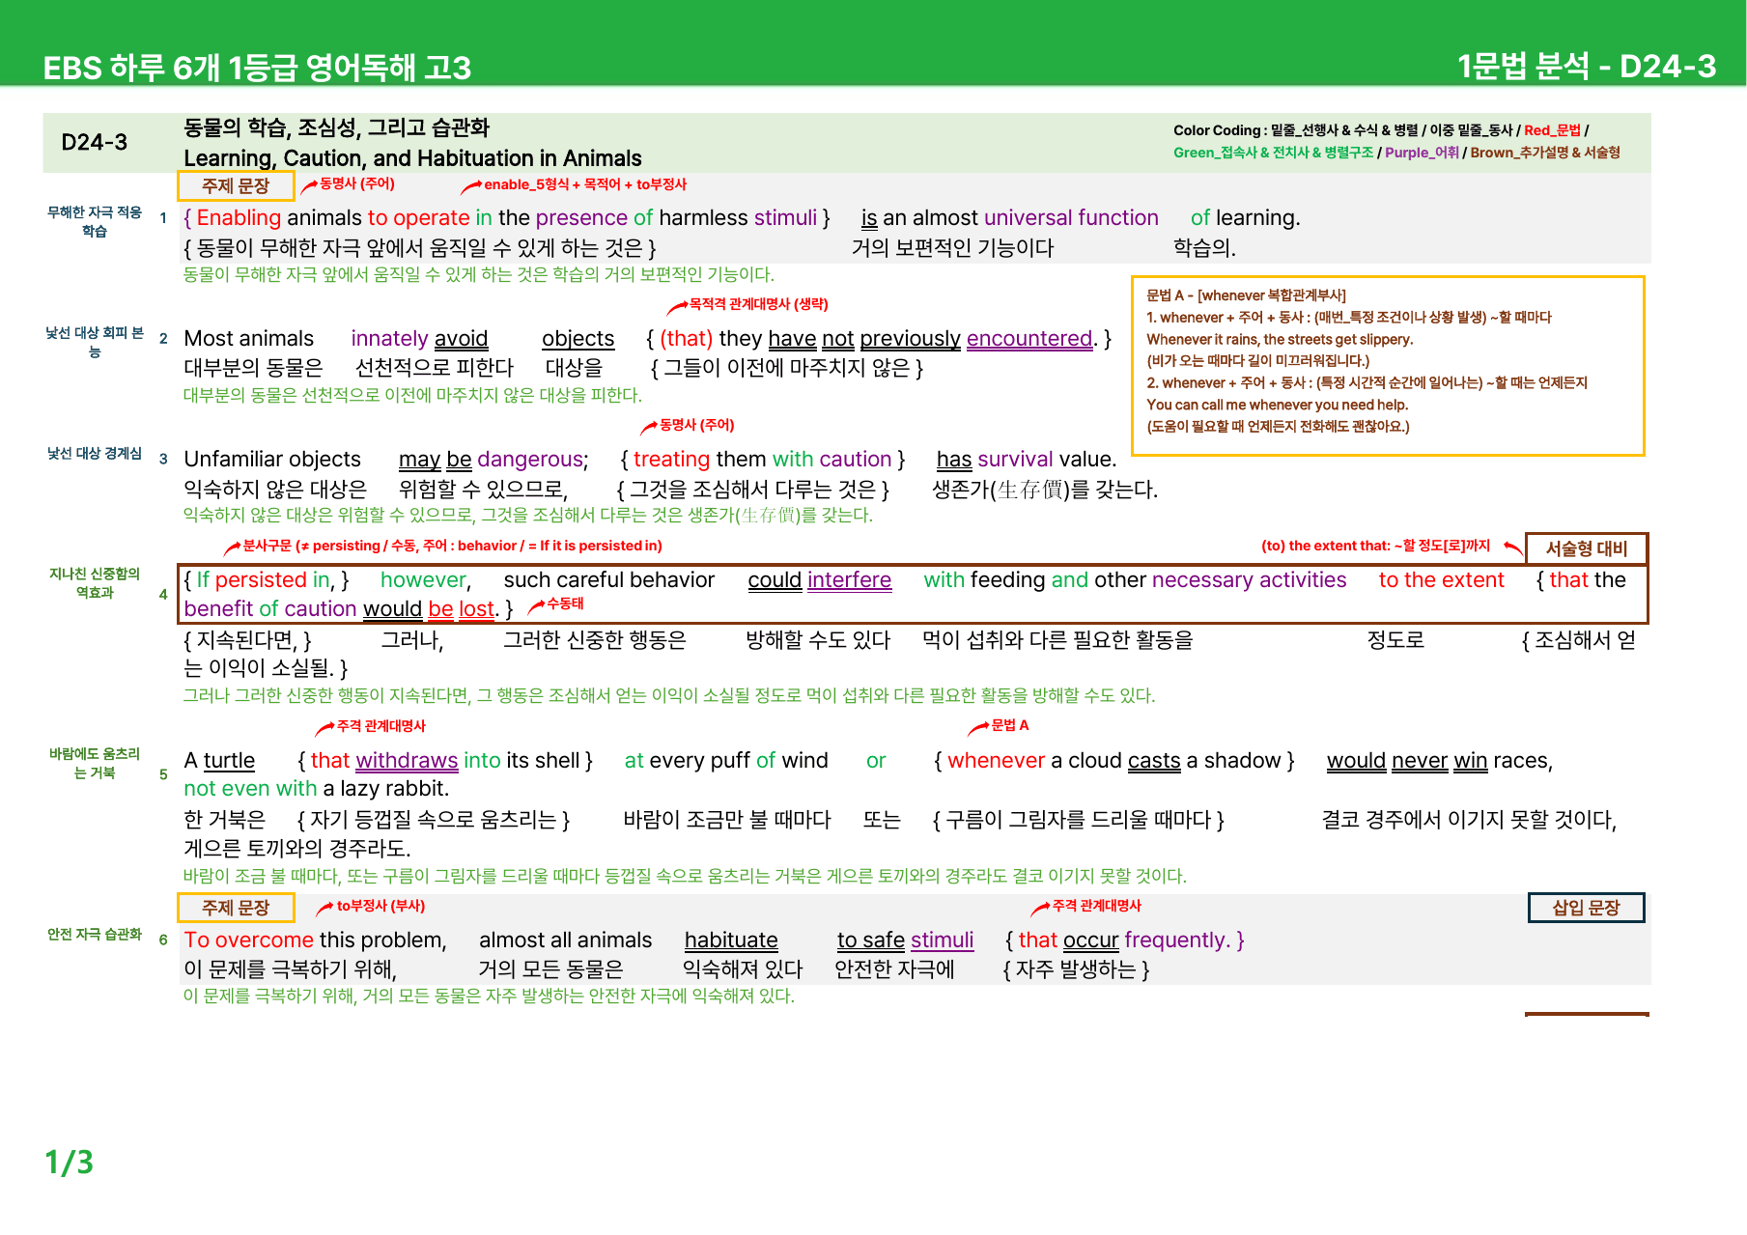Select the '서술형 대비' brown boxed label
Image resolution: width=1747 pixels, height=1235 pixels.
click(1586, 548)
